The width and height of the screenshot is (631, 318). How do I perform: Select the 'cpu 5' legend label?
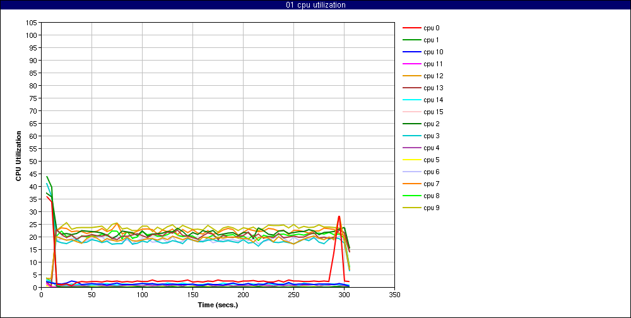[x=431, y=160]
